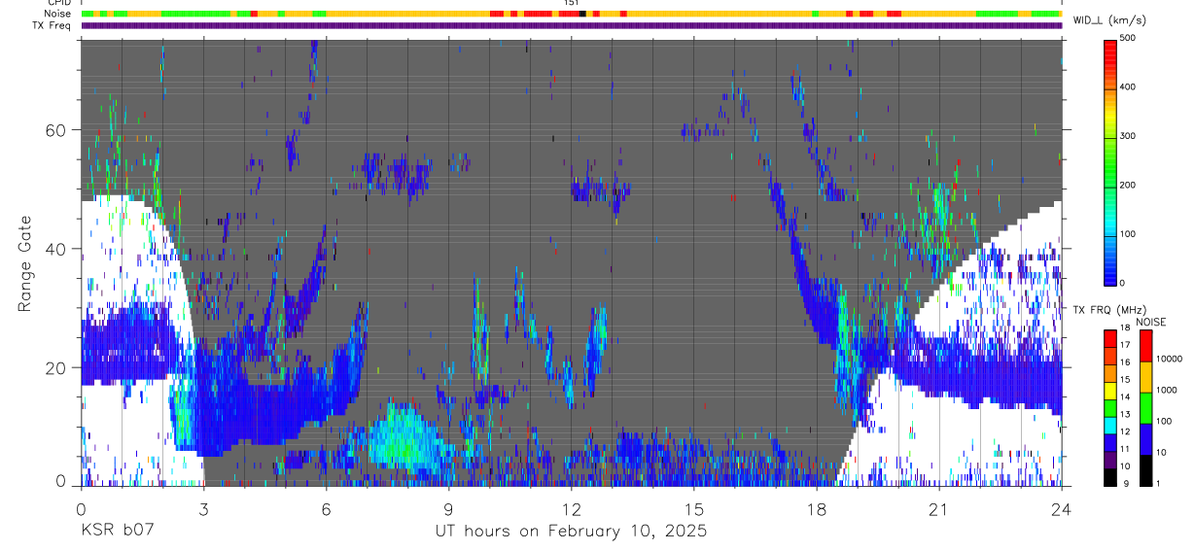The image size is (1194, 551).
Task: Click the x-axis tick label '18'
Action: coord(816,509)
